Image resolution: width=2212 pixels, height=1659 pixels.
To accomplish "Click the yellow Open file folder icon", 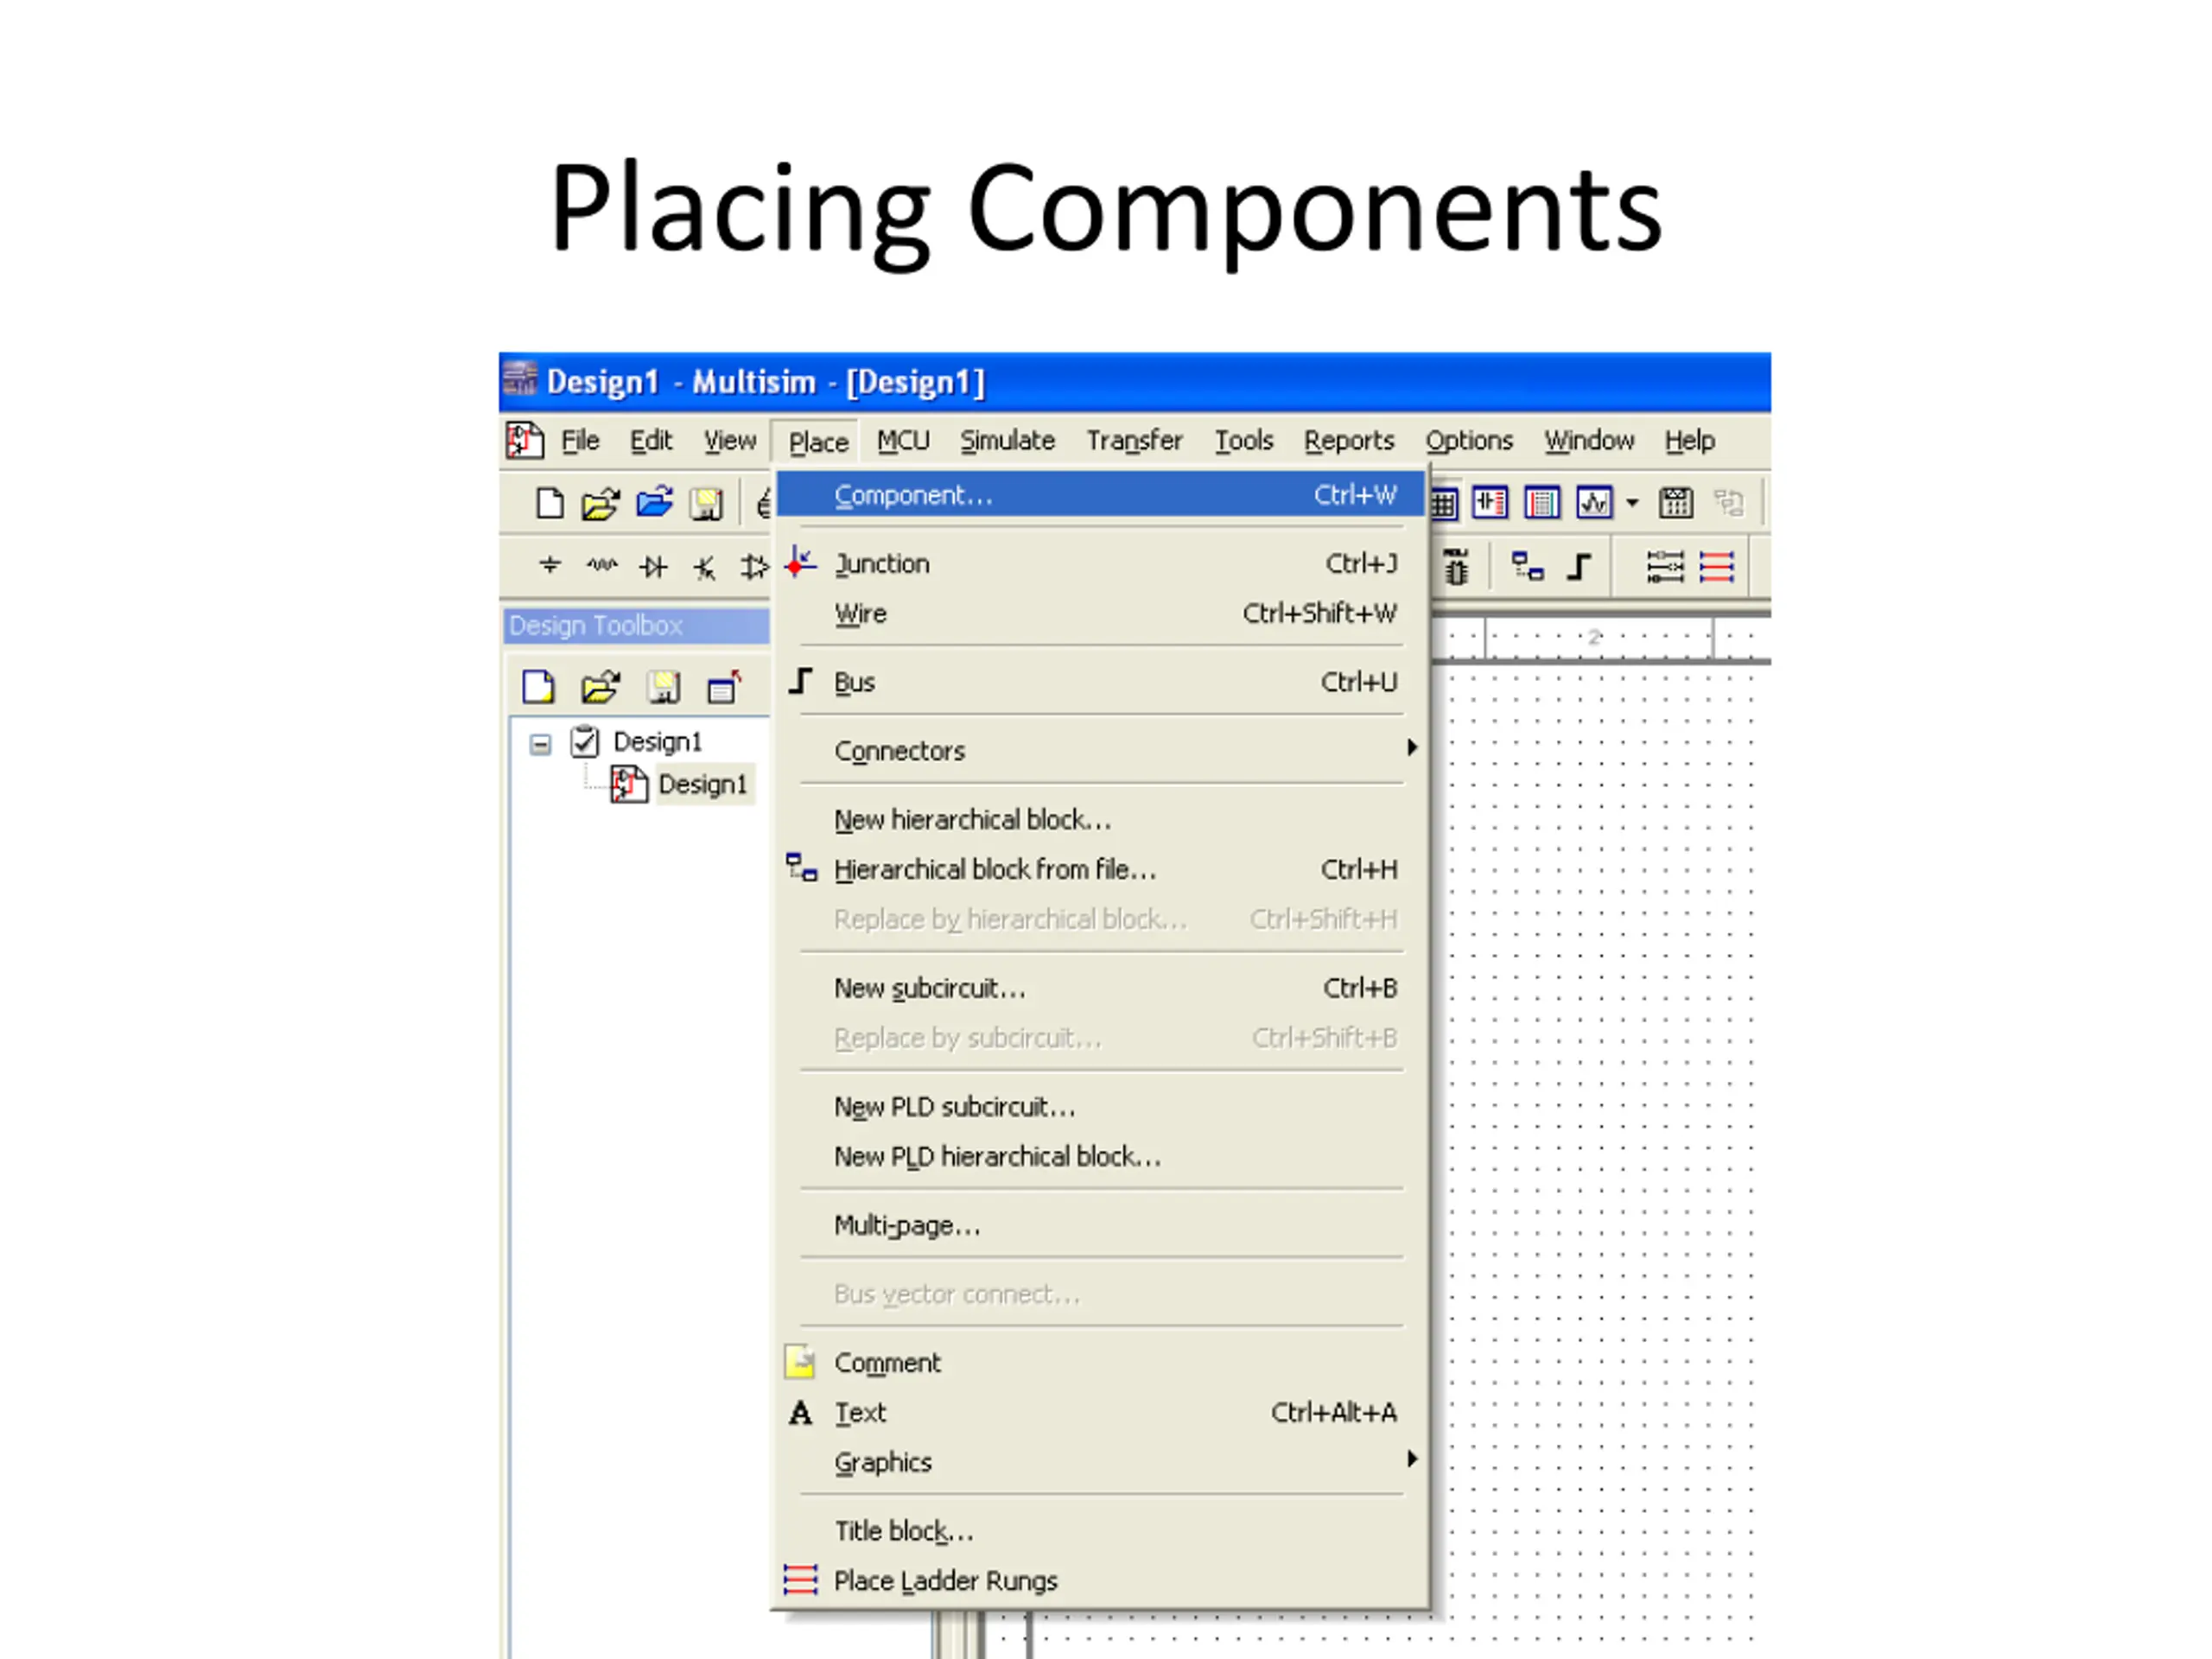I will pos(600,503).
